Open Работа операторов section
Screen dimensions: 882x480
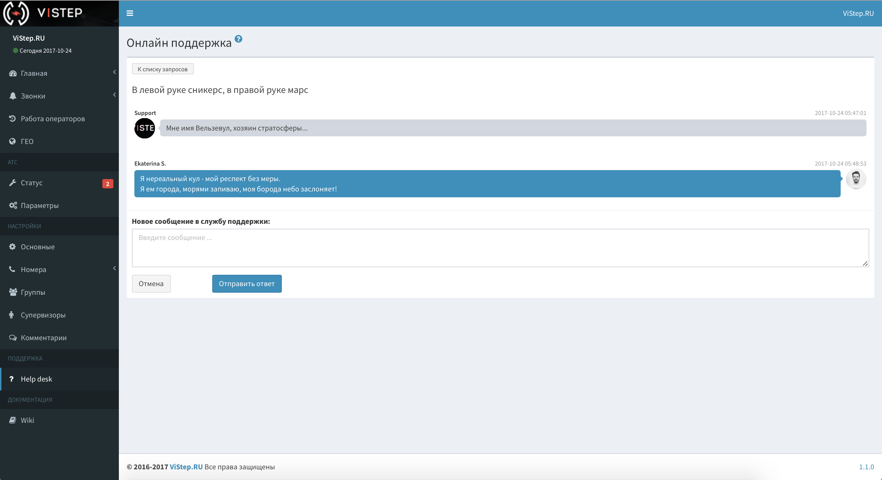pyautogui.click(x=52, y=119)
